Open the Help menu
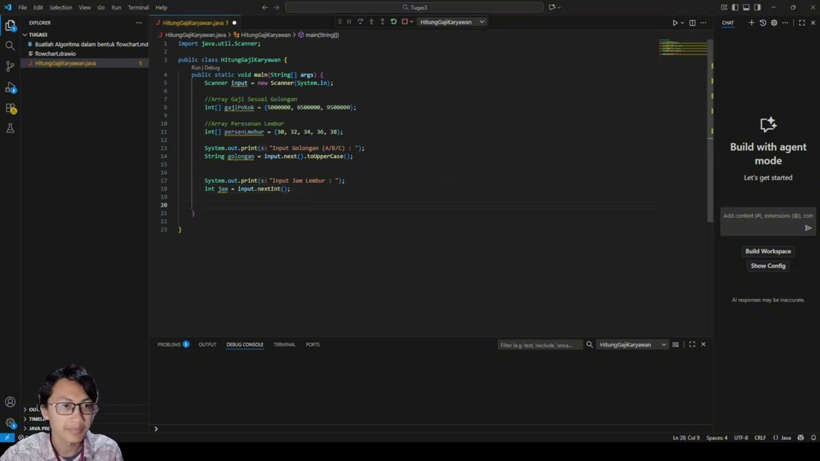 [x=161, y=8]
